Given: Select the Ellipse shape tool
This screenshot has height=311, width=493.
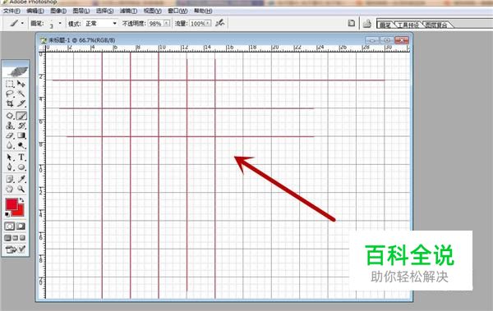Looking at the screenshot, I should point(21,167).
